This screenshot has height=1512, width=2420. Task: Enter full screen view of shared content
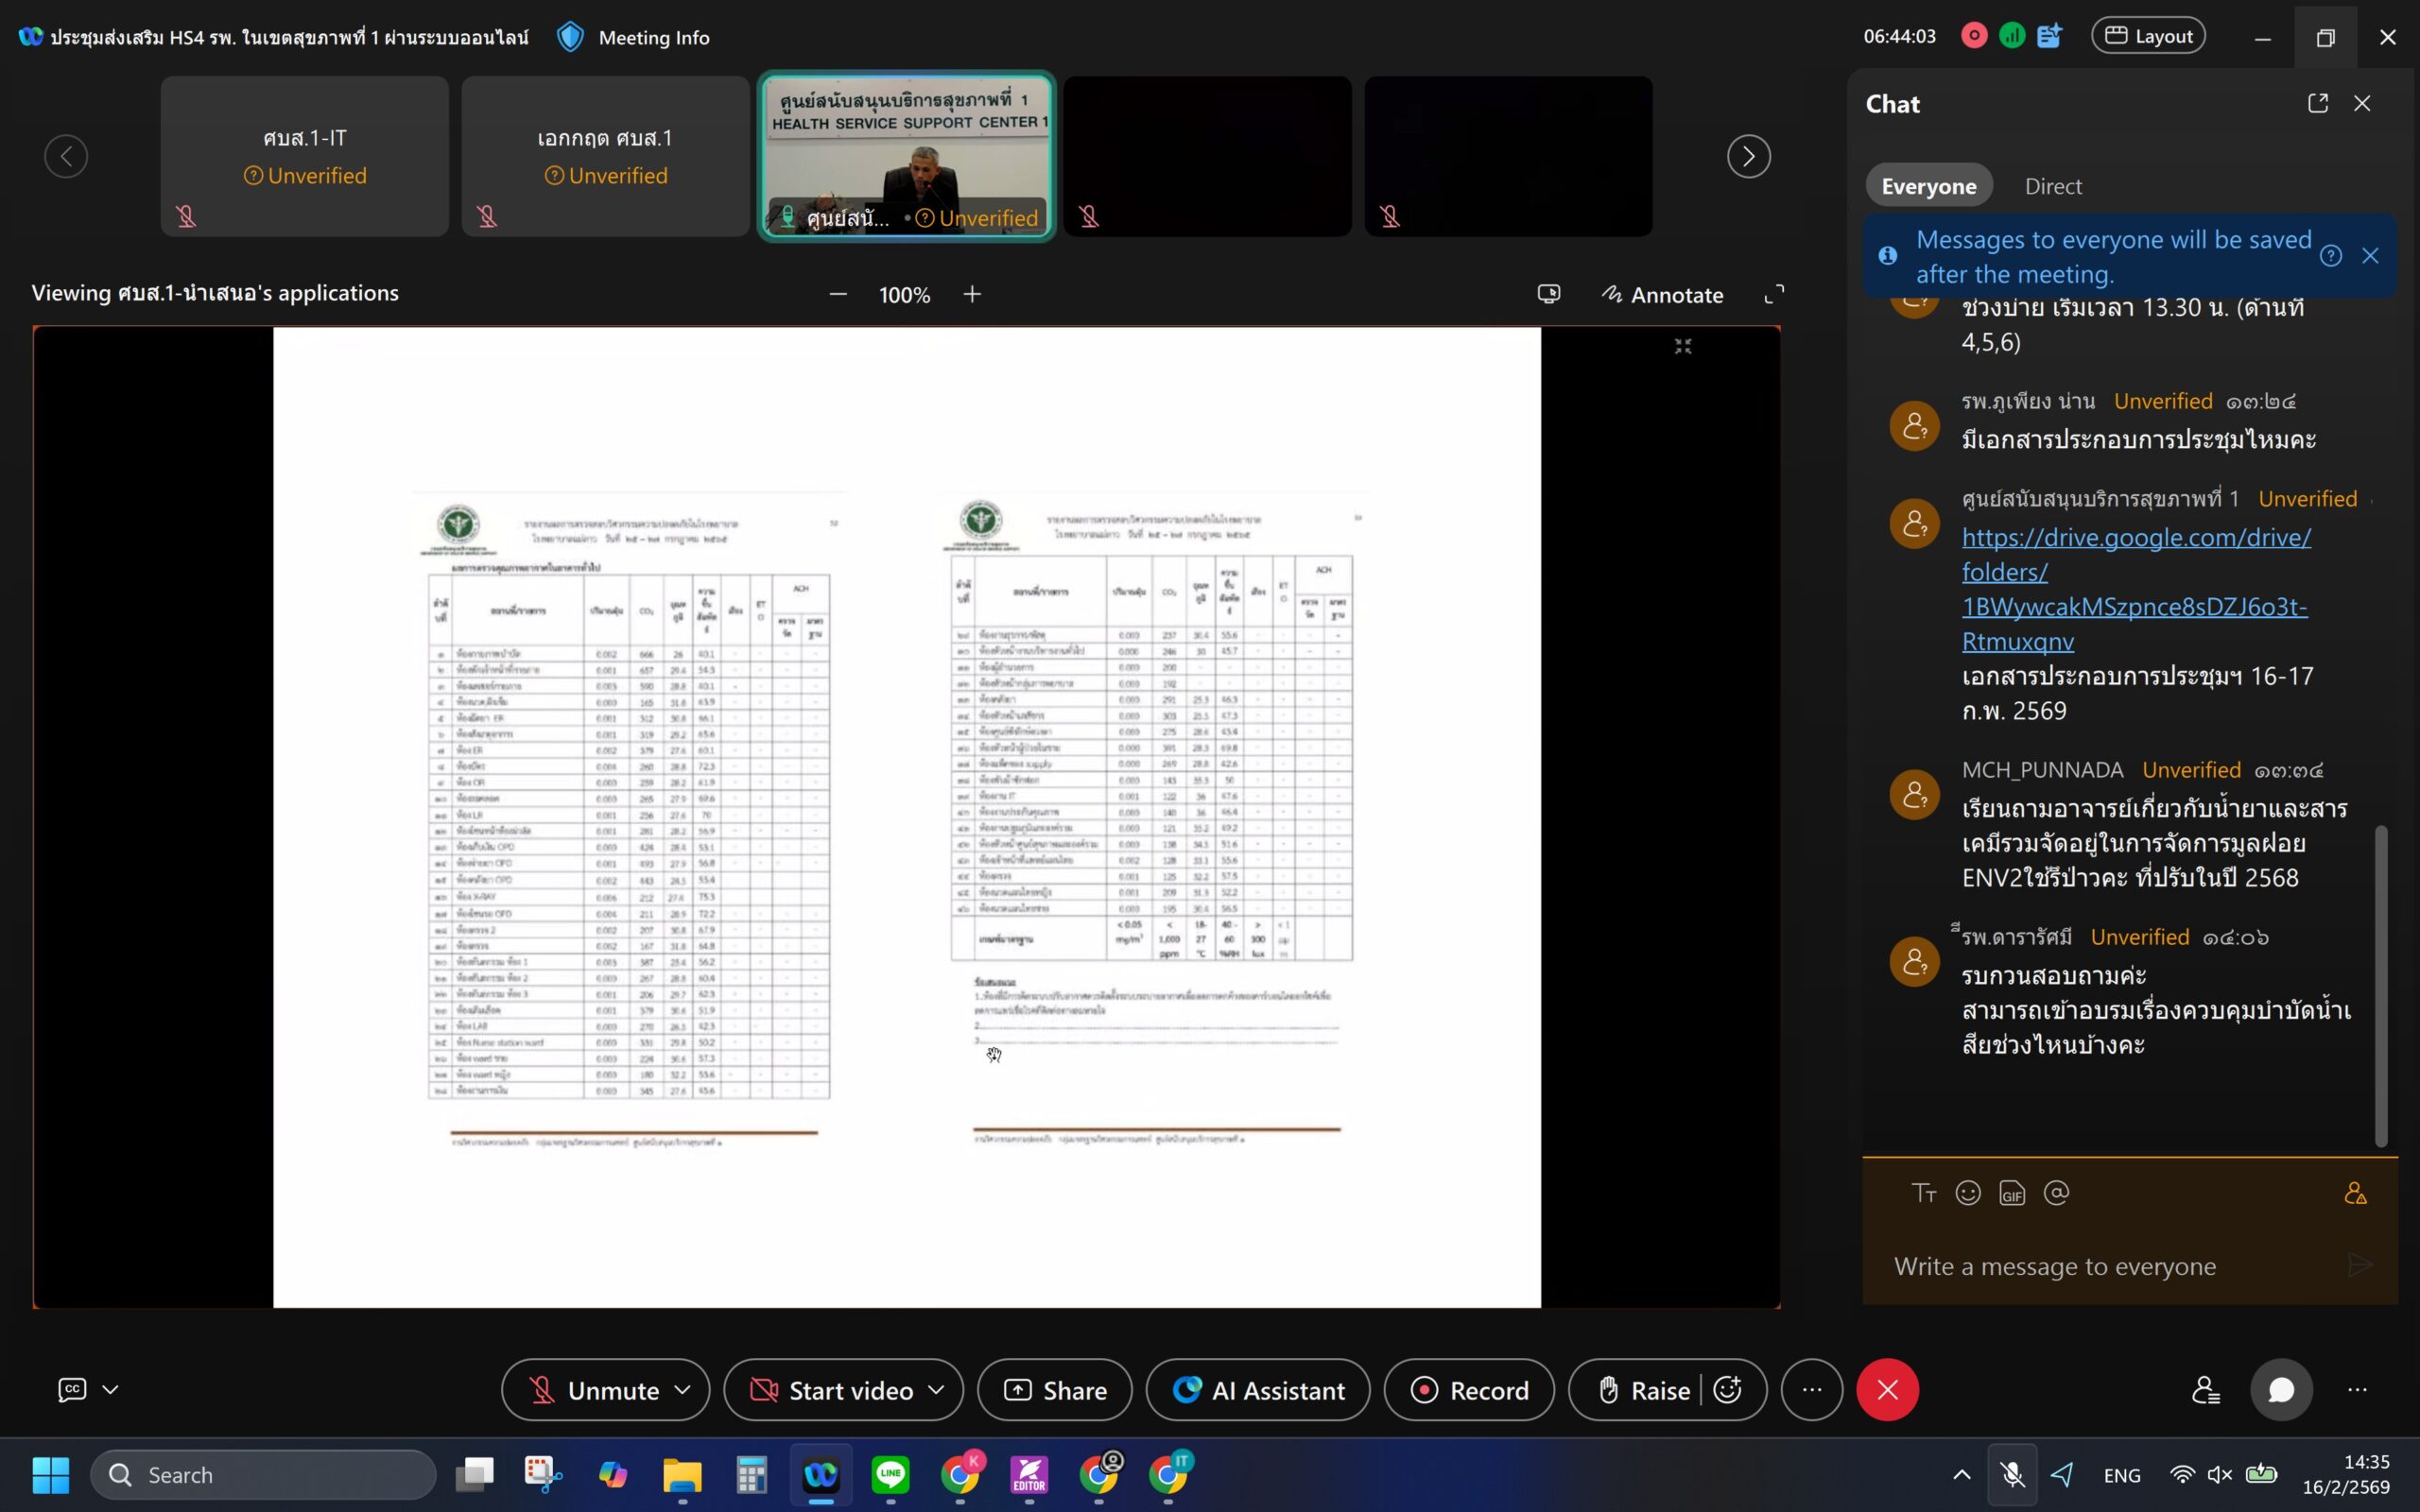[1774, 294]
